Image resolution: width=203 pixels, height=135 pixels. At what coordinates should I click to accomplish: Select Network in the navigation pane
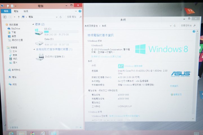(13, 84)
